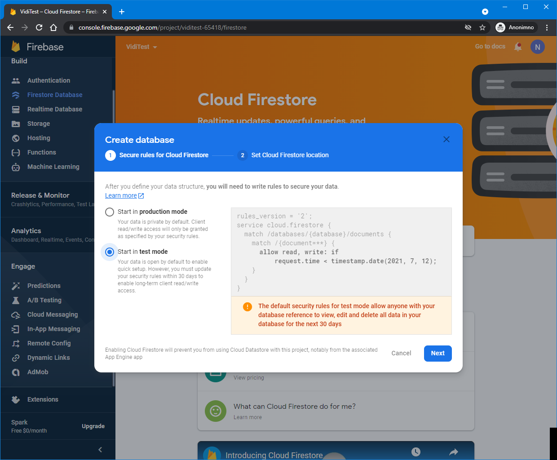
Task: Open Cloud Messaging menu item
Action: [x=53, y=314]
